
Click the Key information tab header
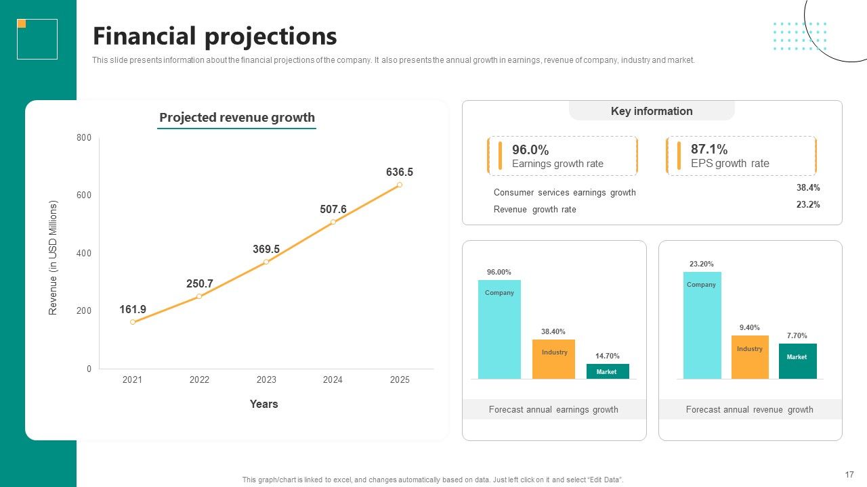click(x=652, y=111)
